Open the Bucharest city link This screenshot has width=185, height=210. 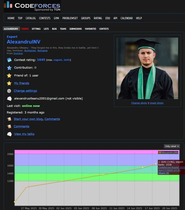pos(30,51)
